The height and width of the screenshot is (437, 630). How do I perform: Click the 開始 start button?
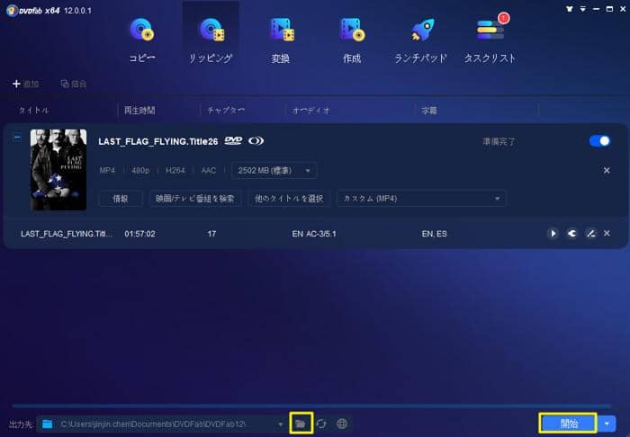pos(567,423)
